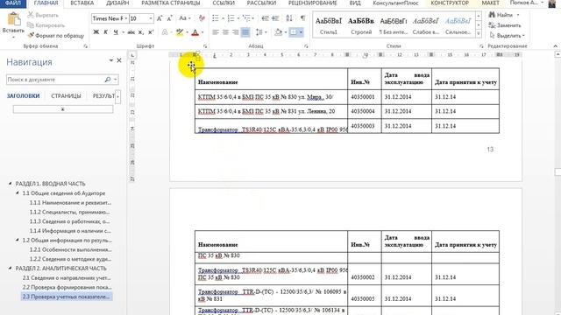Viewport: 561px width, 315px height.
Task: Align text to the left
Action: pyautogui.click(x=216, y=32)
